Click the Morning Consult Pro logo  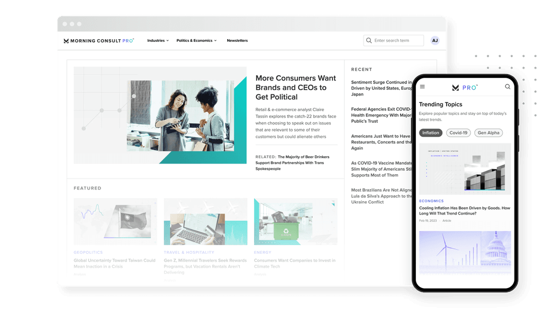98,41
